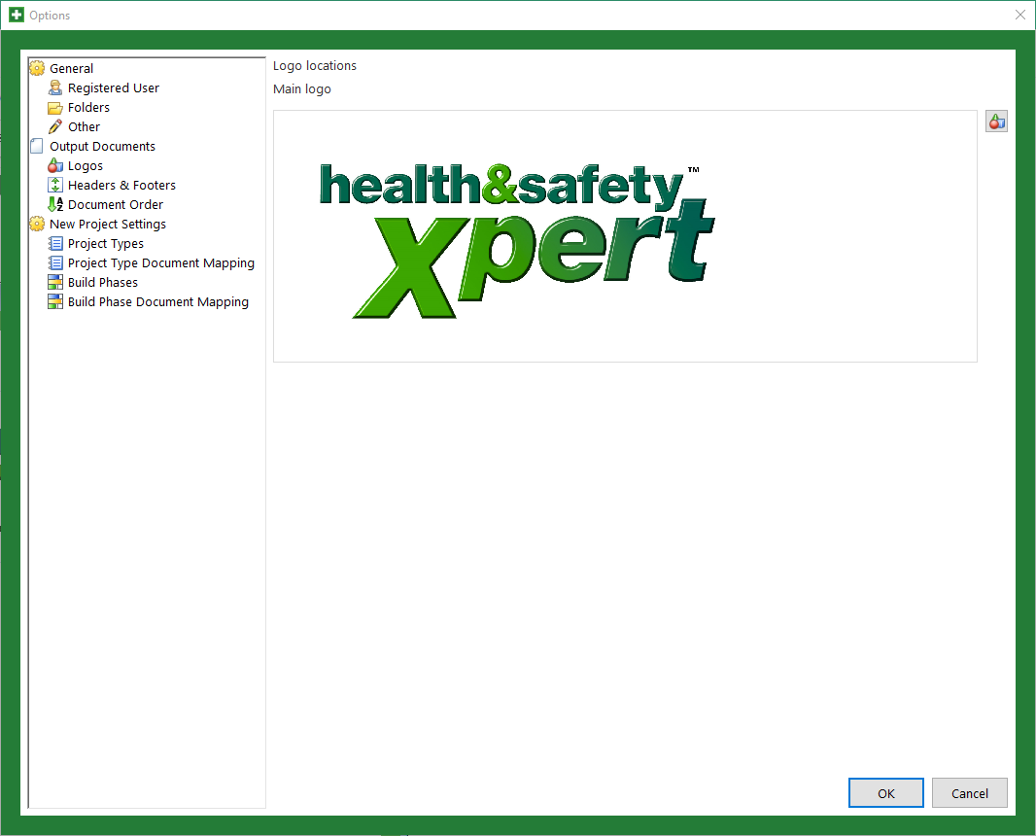1036x836 pixels.
Task: Click the Logos shapes icon in tree
Action: coord(55,166)
